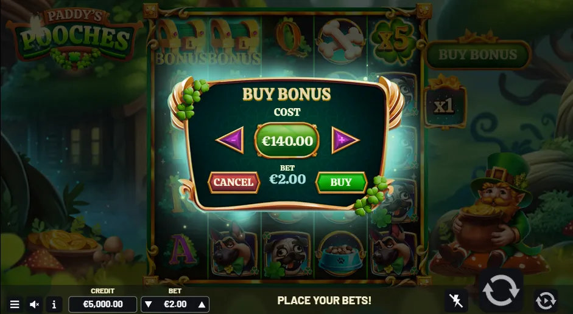Click the large spin button
Viewport: 573px width, 314px height.
pyautogui.click(x=501, y=291)
